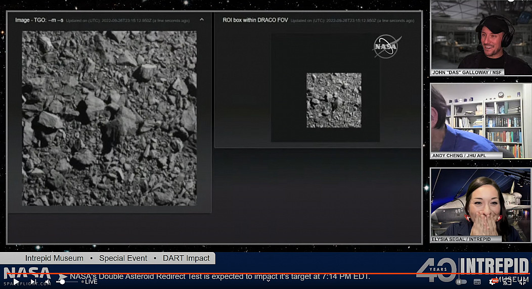Click the NASA logo in ROI panel
532x289 pixels.
click(387, 46)
